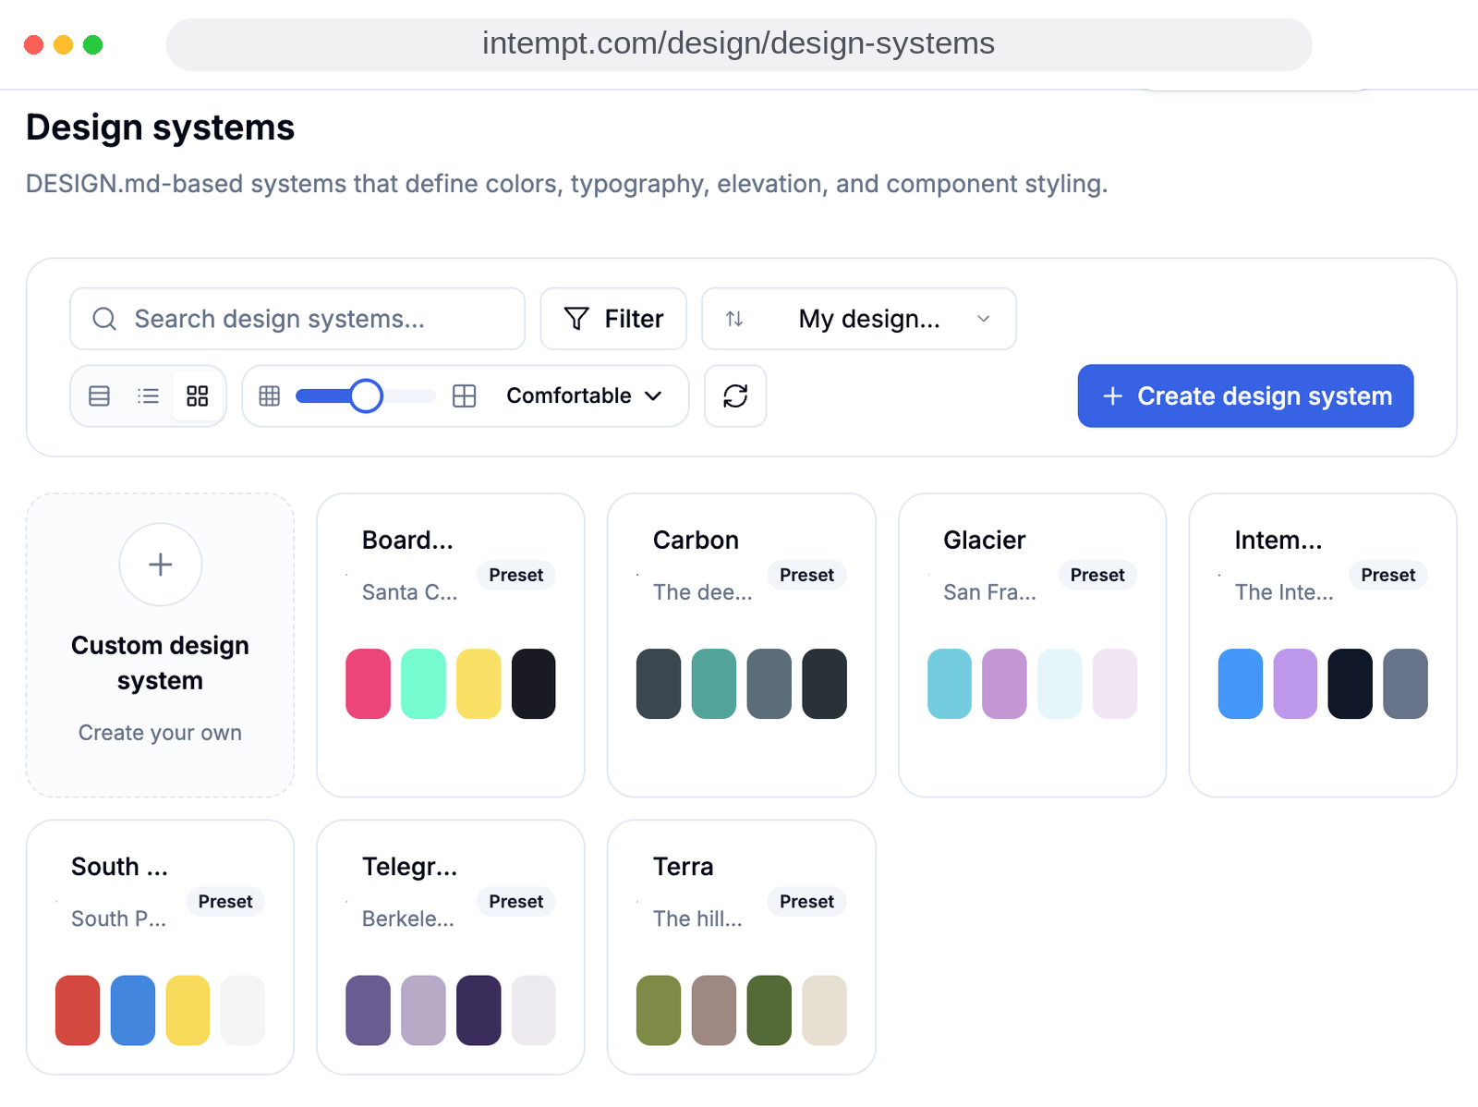
Task: Select sky blue swatch on Glacier card
Action: 950,684
